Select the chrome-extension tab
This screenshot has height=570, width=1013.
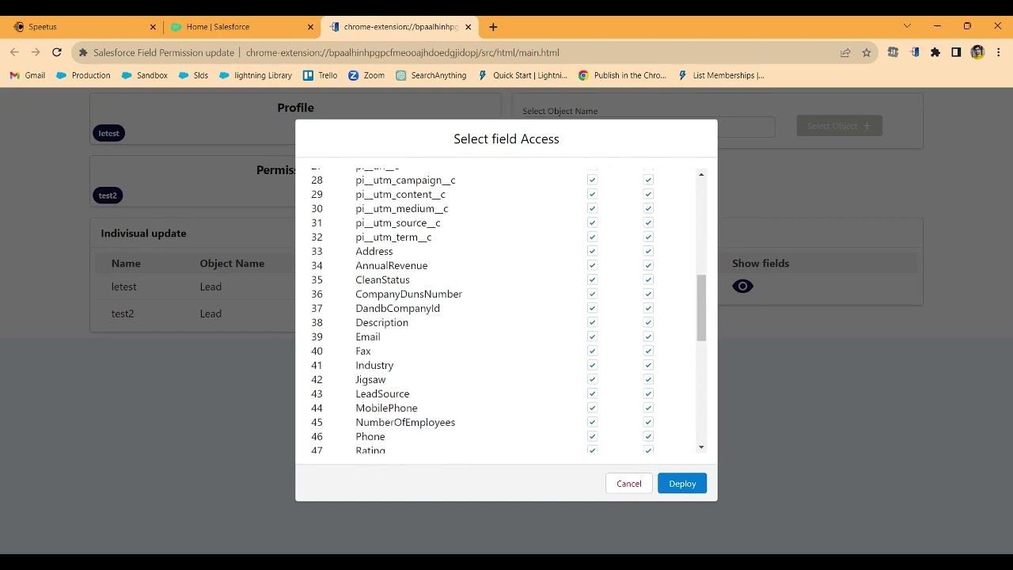tap(400, 27)
